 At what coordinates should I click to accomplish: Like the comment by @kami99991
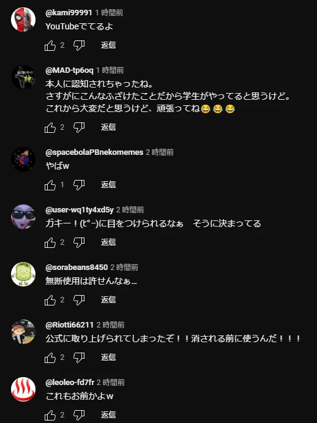[x=50, y=45]
